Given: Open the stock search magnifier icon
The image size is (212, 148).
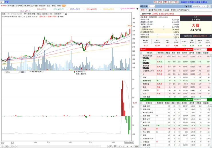Looking at the screenshot, I should (1, 2).
